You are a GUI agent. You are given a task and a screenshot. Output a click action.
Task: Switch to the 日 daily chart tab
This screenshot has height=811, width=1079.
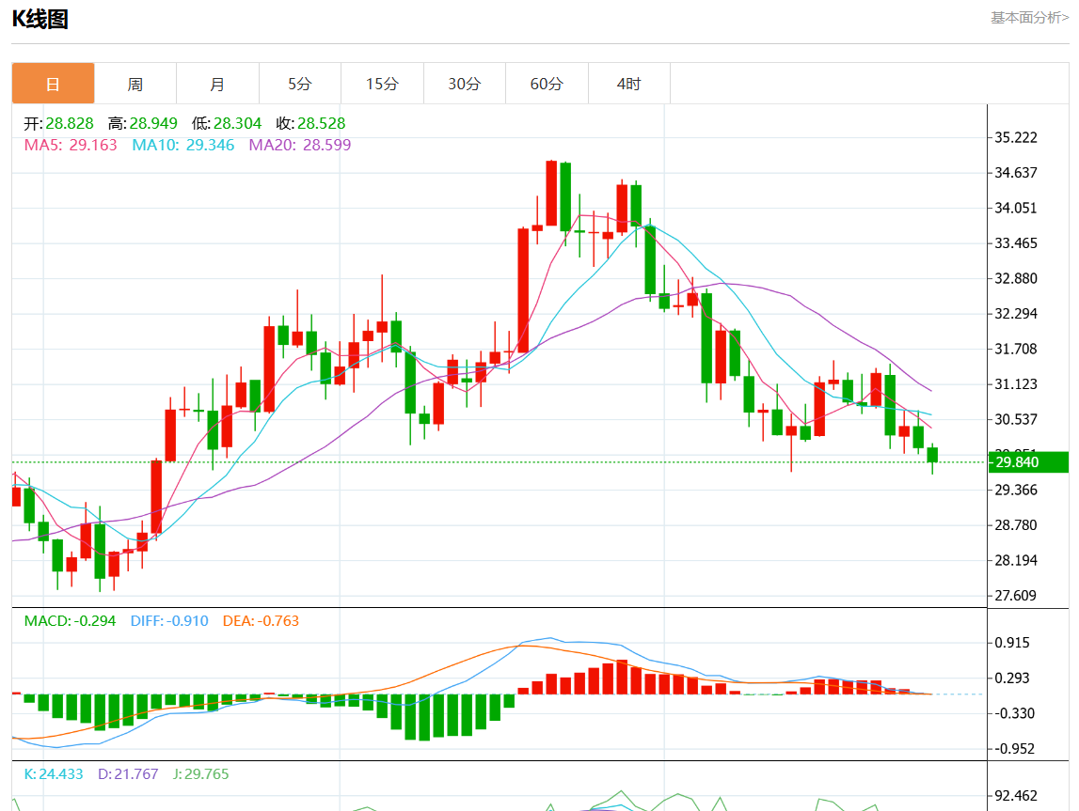point(53,84)
